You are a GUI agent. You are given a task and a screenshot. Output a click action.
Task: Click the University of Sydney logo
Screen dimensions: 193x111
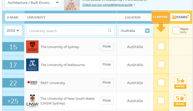32,47
